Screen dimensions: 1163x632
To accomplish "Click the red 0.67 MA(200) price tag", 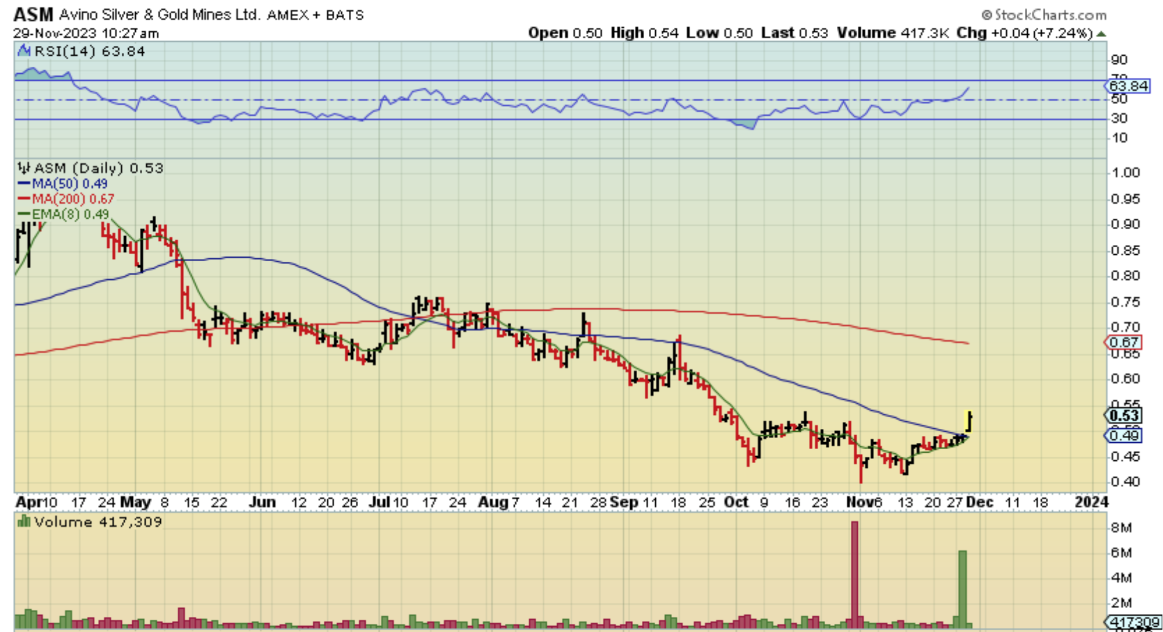I will [1123, 342].
